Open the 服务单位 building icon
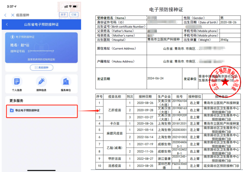243x172 pixels. [x=66, y=82]
